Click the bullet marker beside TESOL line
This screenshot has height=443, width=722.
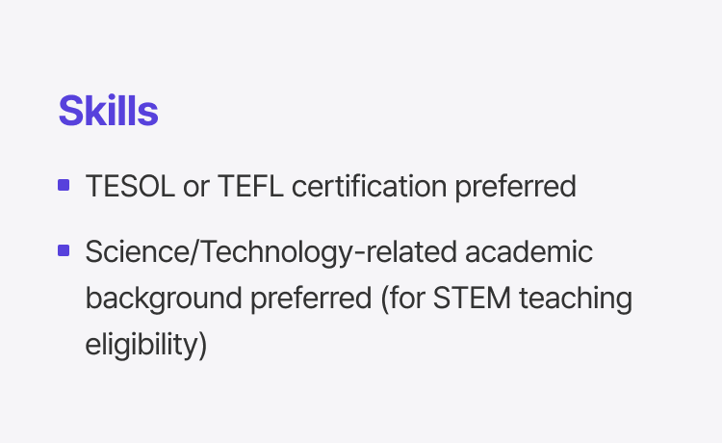[64, 185]
